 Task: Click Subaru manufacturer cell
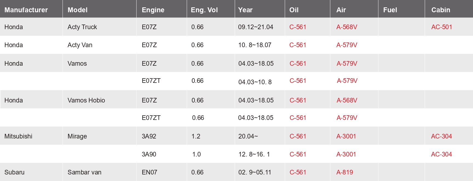click(15, 172)
